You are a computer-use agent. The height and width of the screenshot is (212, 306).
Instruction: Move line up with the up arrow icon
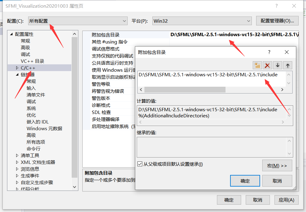(x=288, y=65)
